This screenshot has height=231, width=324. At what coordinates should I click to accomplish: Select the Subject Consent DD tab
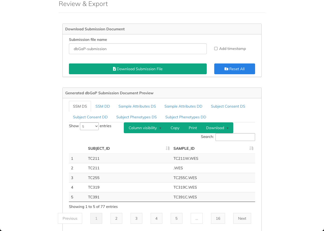click(x=90, y=117)
